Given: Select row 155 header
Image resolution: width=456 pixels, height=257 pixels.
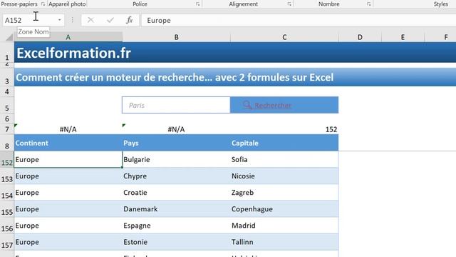Looking at the screenshot, I should tap(7, 209).
